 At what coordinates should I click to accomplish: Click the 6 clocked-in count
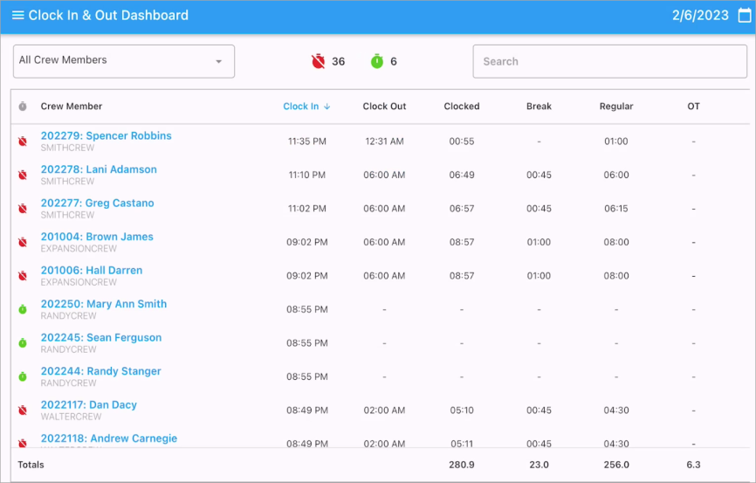394,61
